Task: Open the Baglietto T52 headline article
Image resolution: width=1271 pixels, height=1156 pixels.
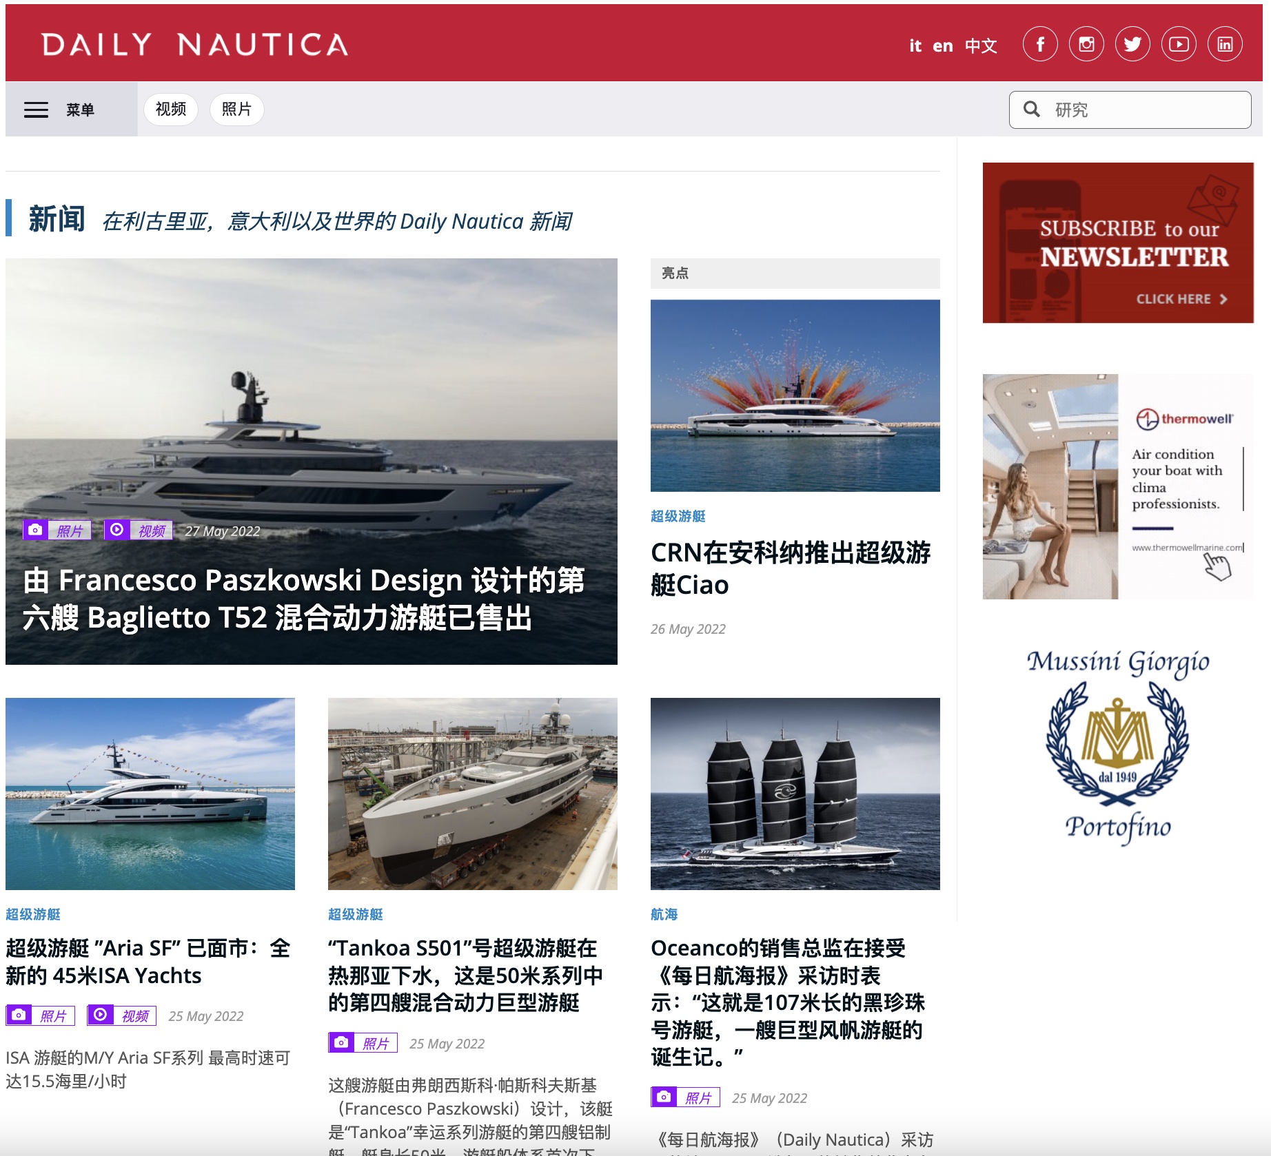Action: [x=303, y=599]
